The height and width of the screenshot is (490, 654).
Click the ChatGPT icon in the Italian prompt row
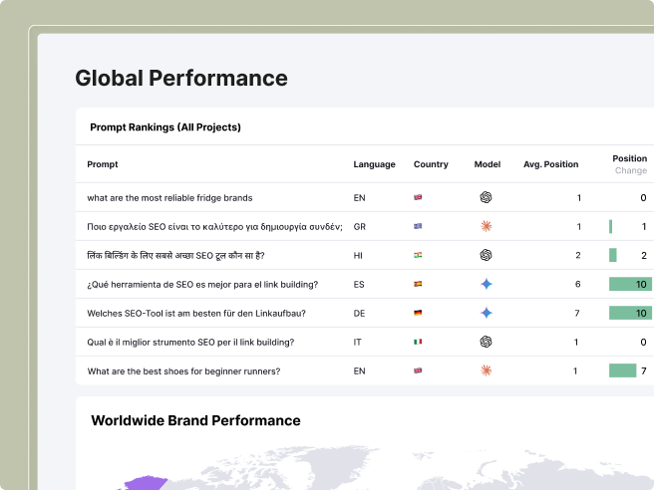coord(487,342)
